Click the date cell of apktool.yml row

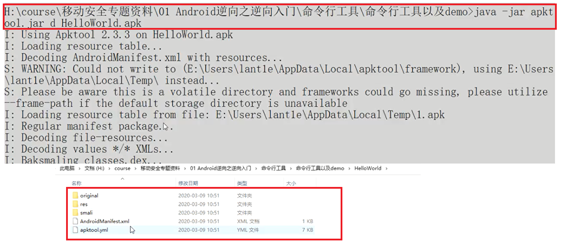coord(199,230)
